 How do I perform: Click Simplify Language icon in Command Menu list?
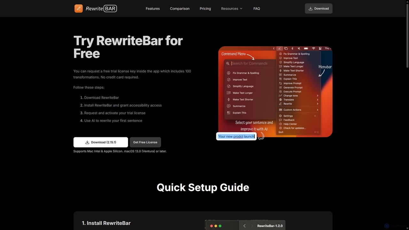228,86
